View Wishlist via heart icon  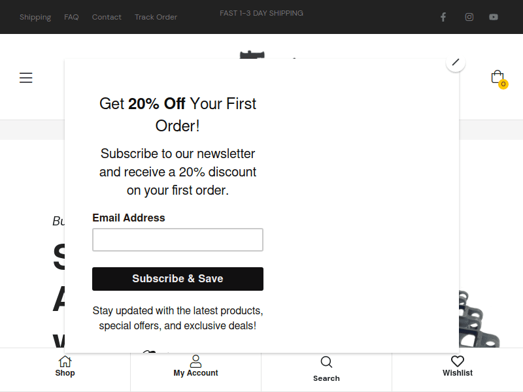[457, 367]
